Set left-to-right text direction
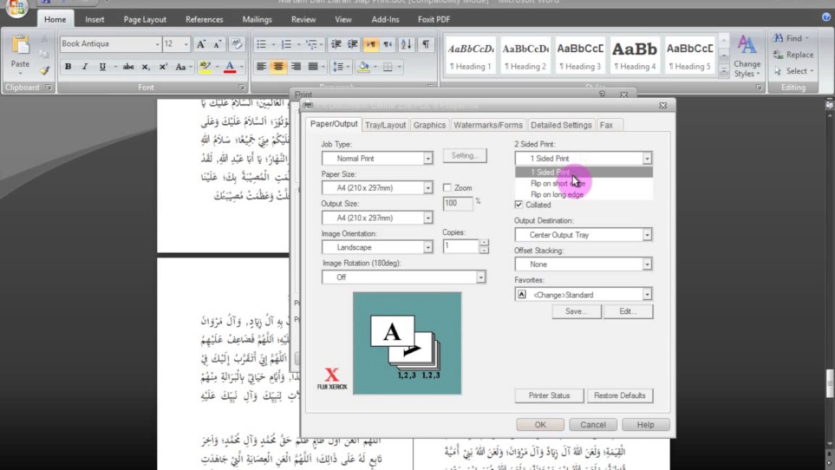The image size is (835, 470). (x=371, y=44)
